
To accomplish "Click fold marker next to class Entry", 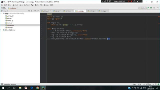I will tap(46, 29).
